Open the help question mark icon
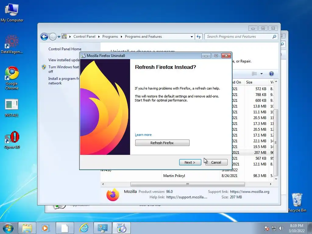Screen dimensions: 312x234 (x=271, y=74)
